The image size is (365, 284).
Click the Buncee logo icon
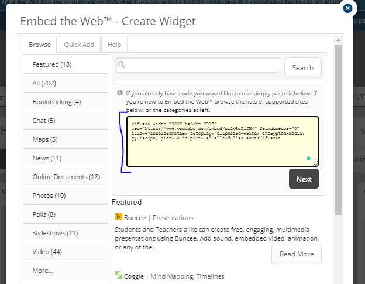click(x=118, y=216)
